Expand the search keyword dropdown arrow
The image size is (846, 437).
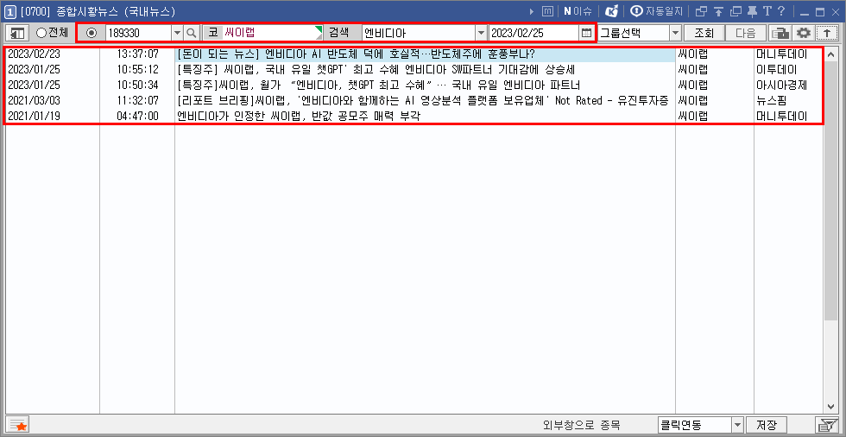[482, 33]
